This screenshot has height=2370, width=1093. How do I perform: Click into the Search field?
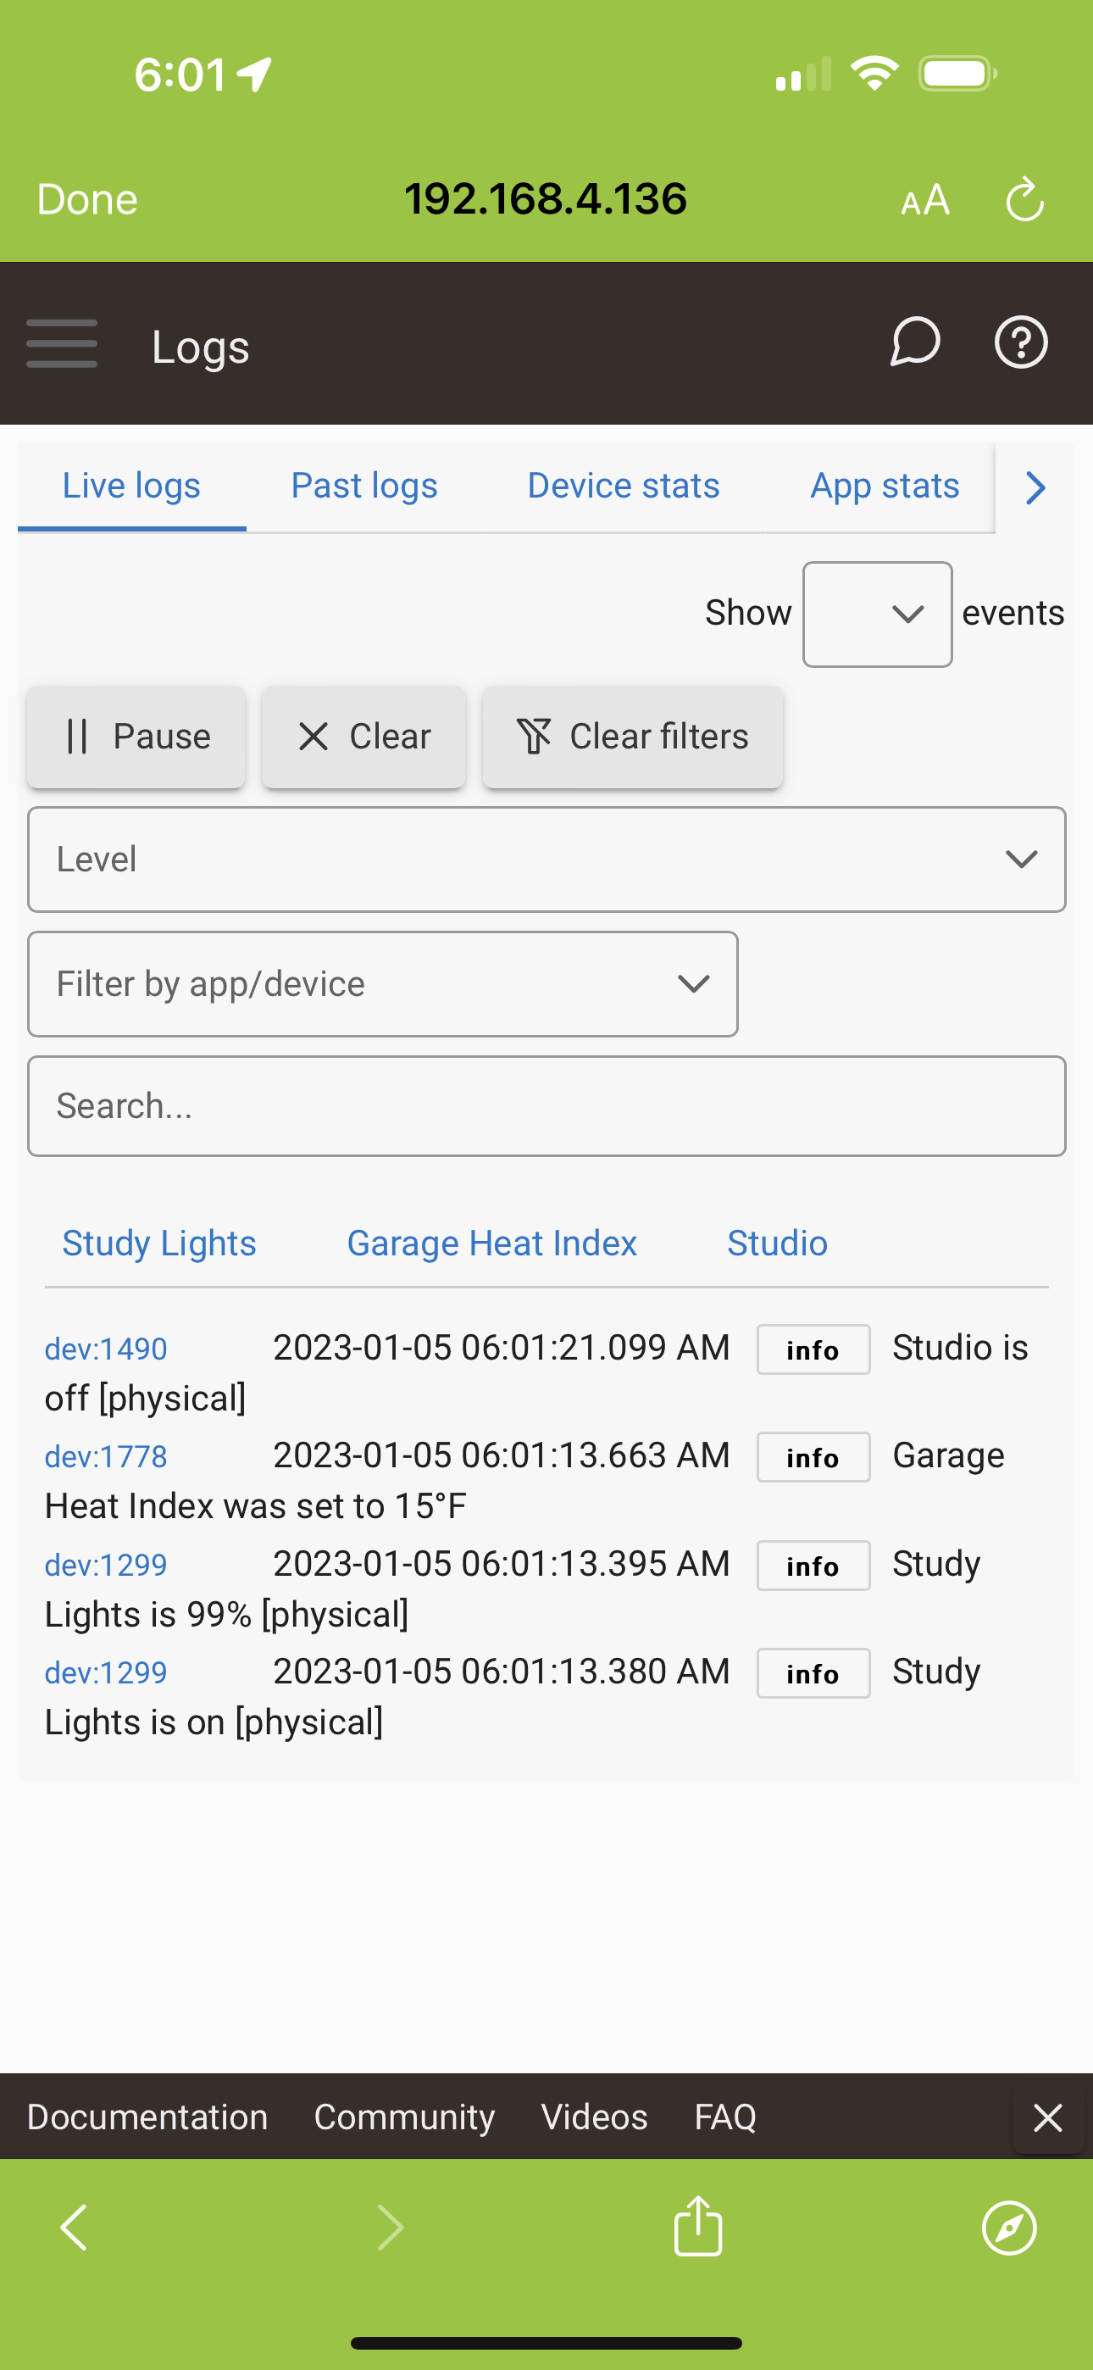[x=546, y=1106]
